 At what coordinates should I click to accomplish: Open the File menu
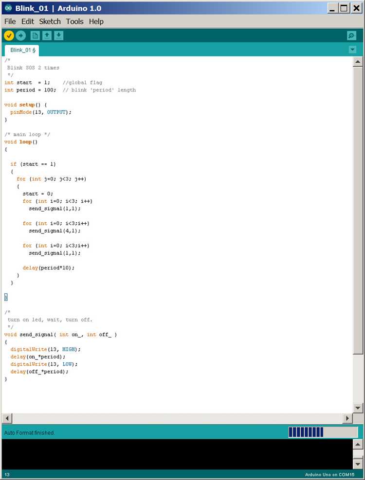click(x=10, y=21)
